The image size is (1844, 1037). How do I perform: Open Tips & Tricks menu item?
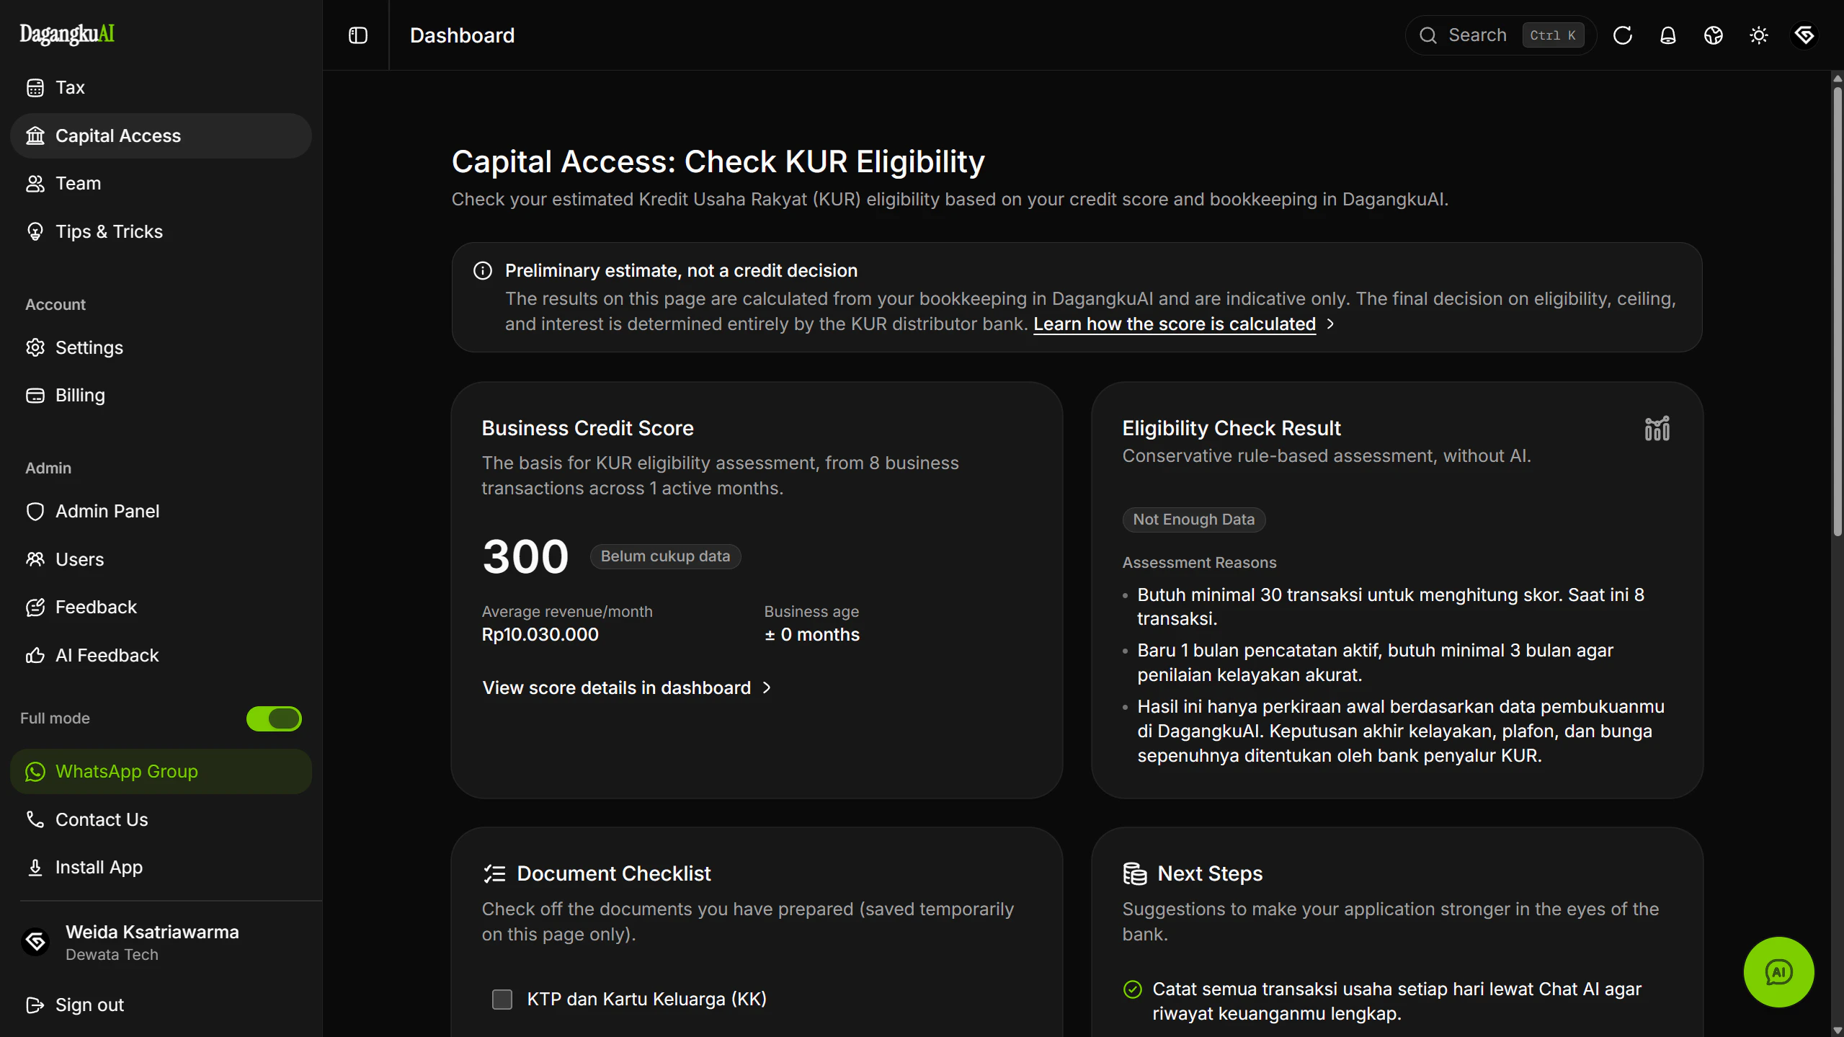point(161,231)
